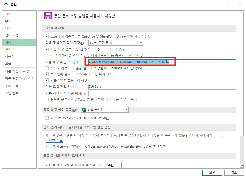
Task: Toggle 기본적으로 컴퓨터에 저장 checkbox
Action: 47,80
